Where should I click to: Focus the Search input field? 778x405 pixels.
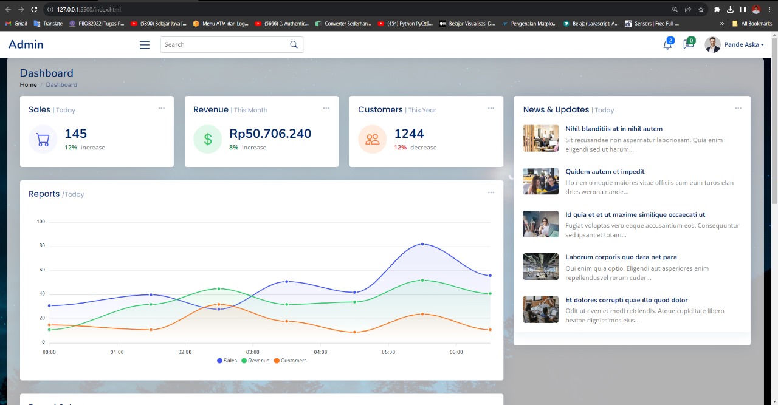point(225,44)
